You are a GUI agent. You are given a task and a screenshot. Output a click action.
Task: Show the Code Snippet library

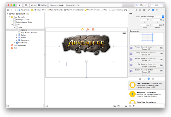(144, 79)
